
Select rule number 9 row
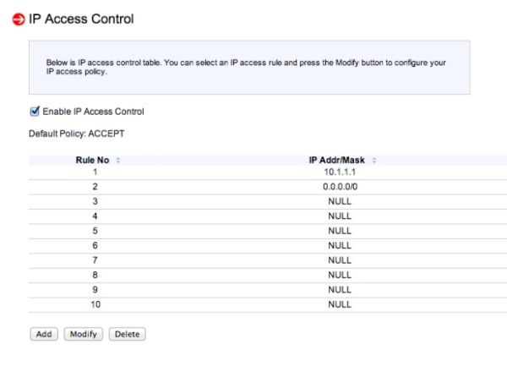pyautogui.click(x=268, y=290)
